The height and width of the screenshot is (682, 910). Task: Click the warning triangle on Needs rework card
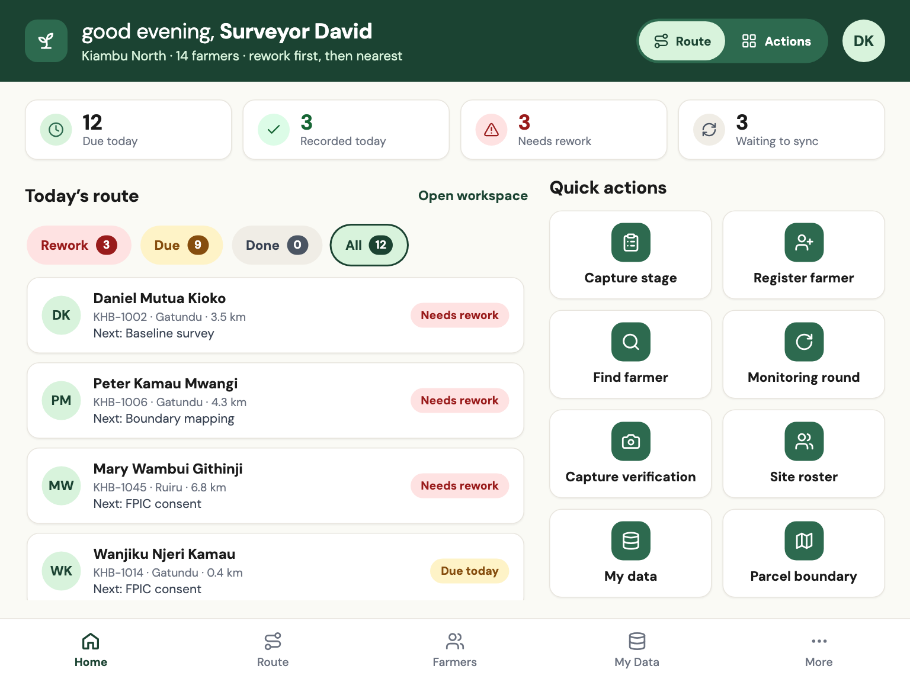491,130
